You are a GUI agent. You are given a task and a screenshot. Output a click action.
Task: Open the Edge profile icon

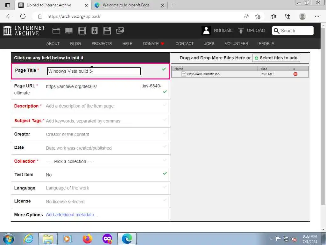point(302,16)
